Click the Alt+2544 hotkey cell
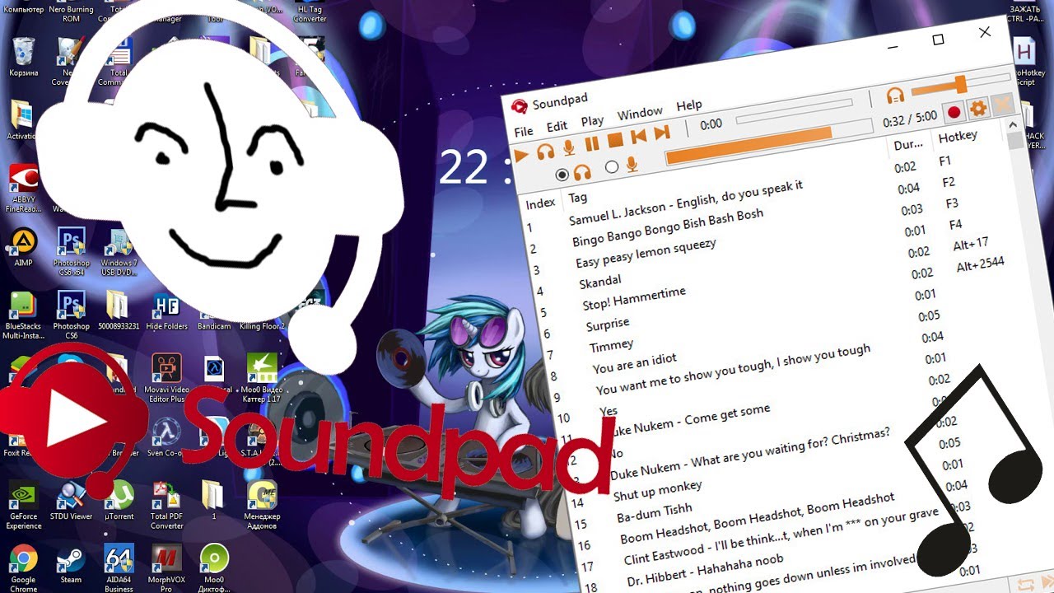 click(x=981, y=265)
